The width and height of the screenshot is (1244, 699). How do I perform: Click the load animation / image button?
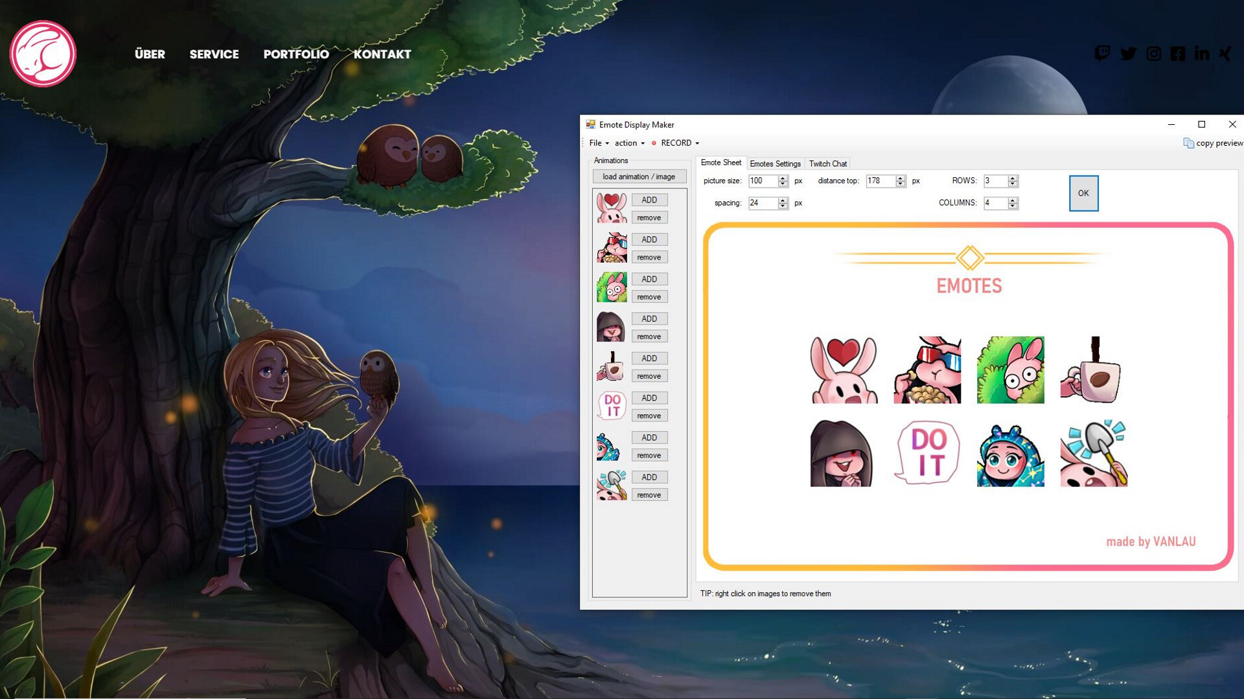[639, 176]
